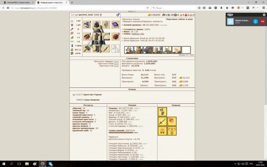Open the Firefox hamburger menu
Image resolution: width=267 pixels, height=167 pixels.
coord(264,8)
